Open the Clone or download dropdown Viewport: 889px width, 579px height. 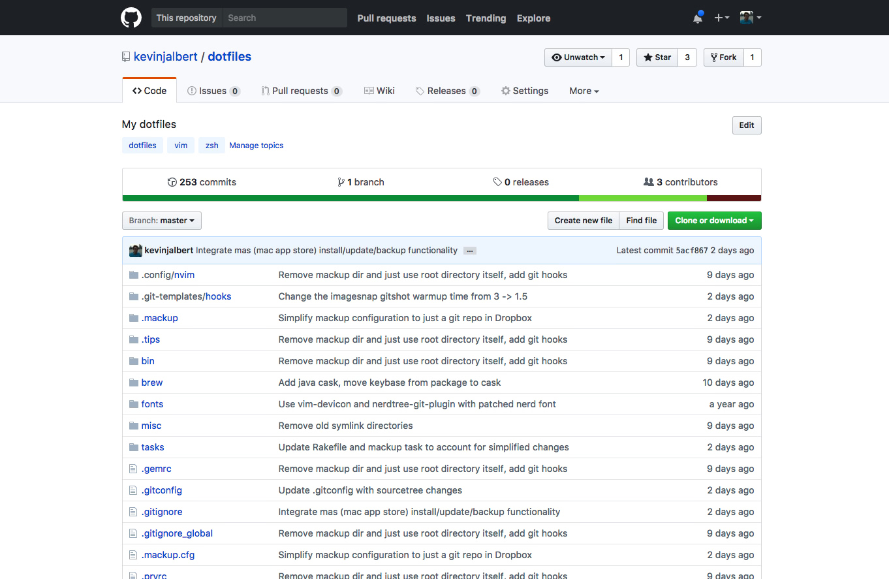[714, 221]
